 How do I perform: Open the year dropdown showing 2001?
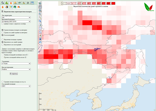point(16,86)
